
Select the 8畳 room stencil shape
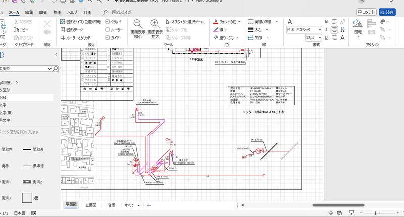click(30, 198)
